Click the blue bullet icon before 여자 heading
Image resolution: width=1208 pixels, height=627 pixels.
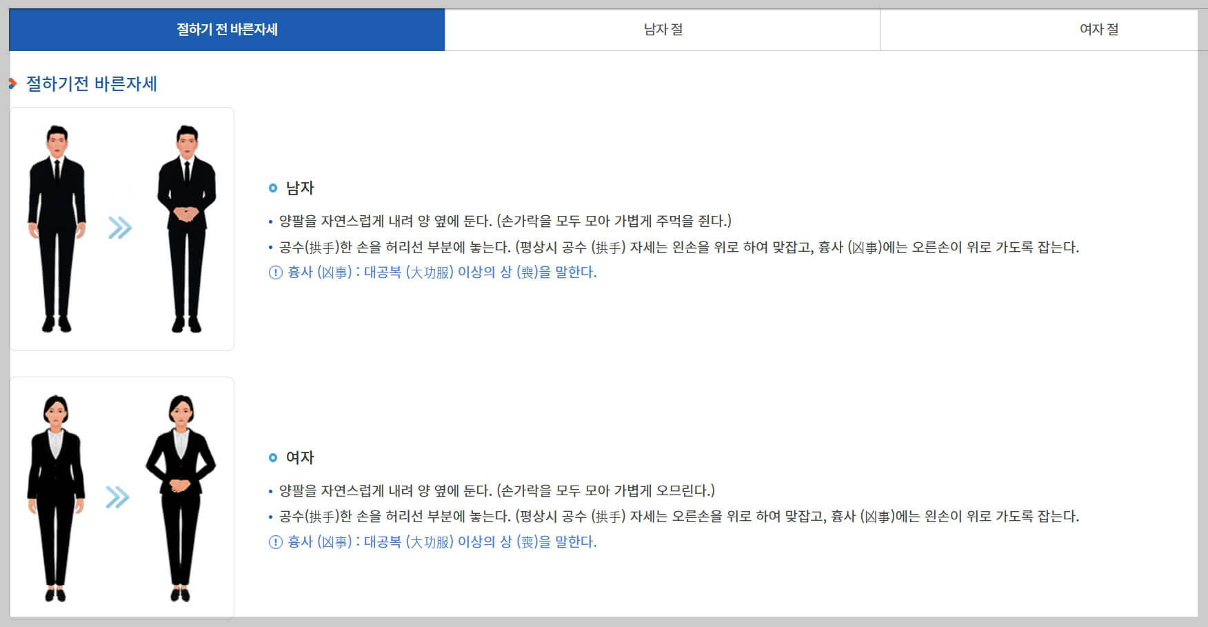coord(272,457)
